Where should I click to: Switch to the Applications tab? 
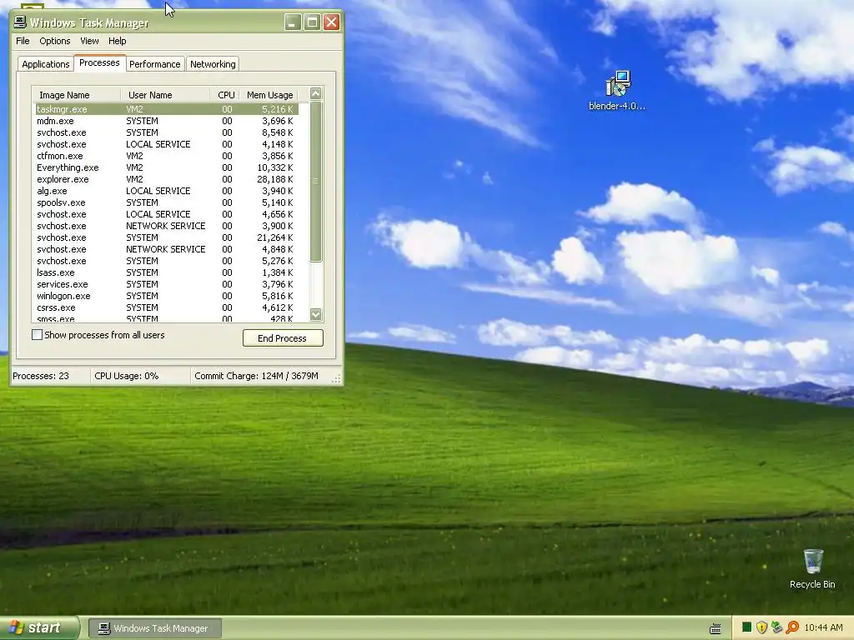pos(46,64)
